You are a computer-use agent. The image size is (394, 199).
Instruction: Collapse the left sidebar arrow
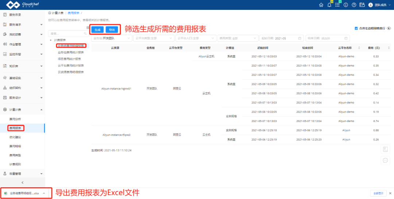[x=22, y=183]
